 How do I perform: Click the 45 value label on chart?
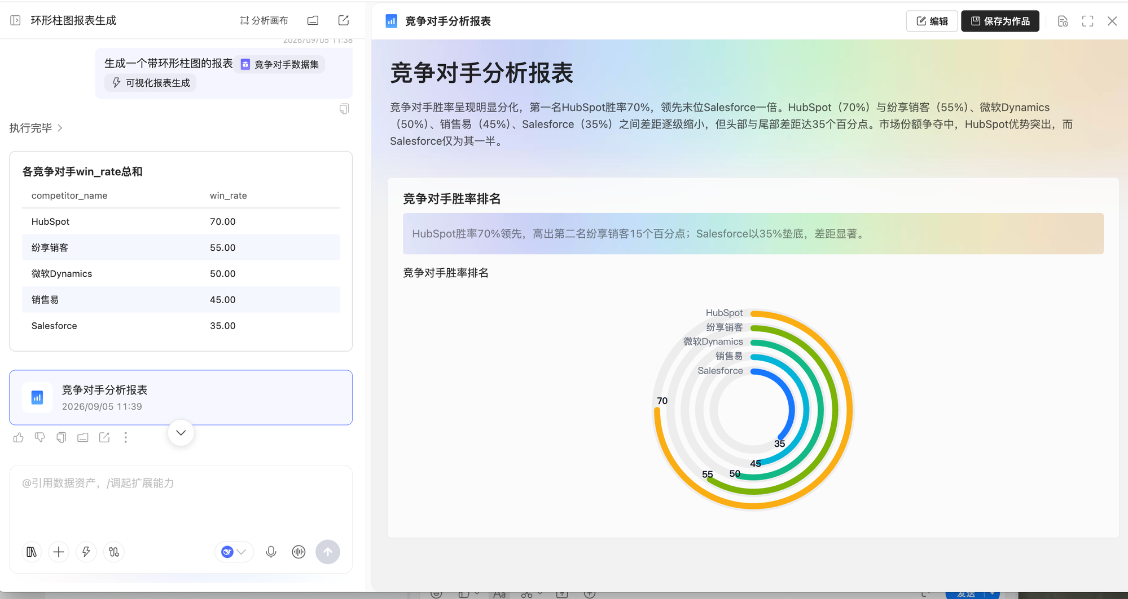[756, 463]
